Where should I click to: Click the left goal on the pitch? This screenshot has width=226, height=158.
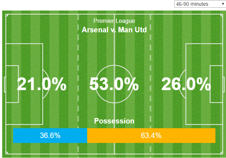[x=5, y=85]
